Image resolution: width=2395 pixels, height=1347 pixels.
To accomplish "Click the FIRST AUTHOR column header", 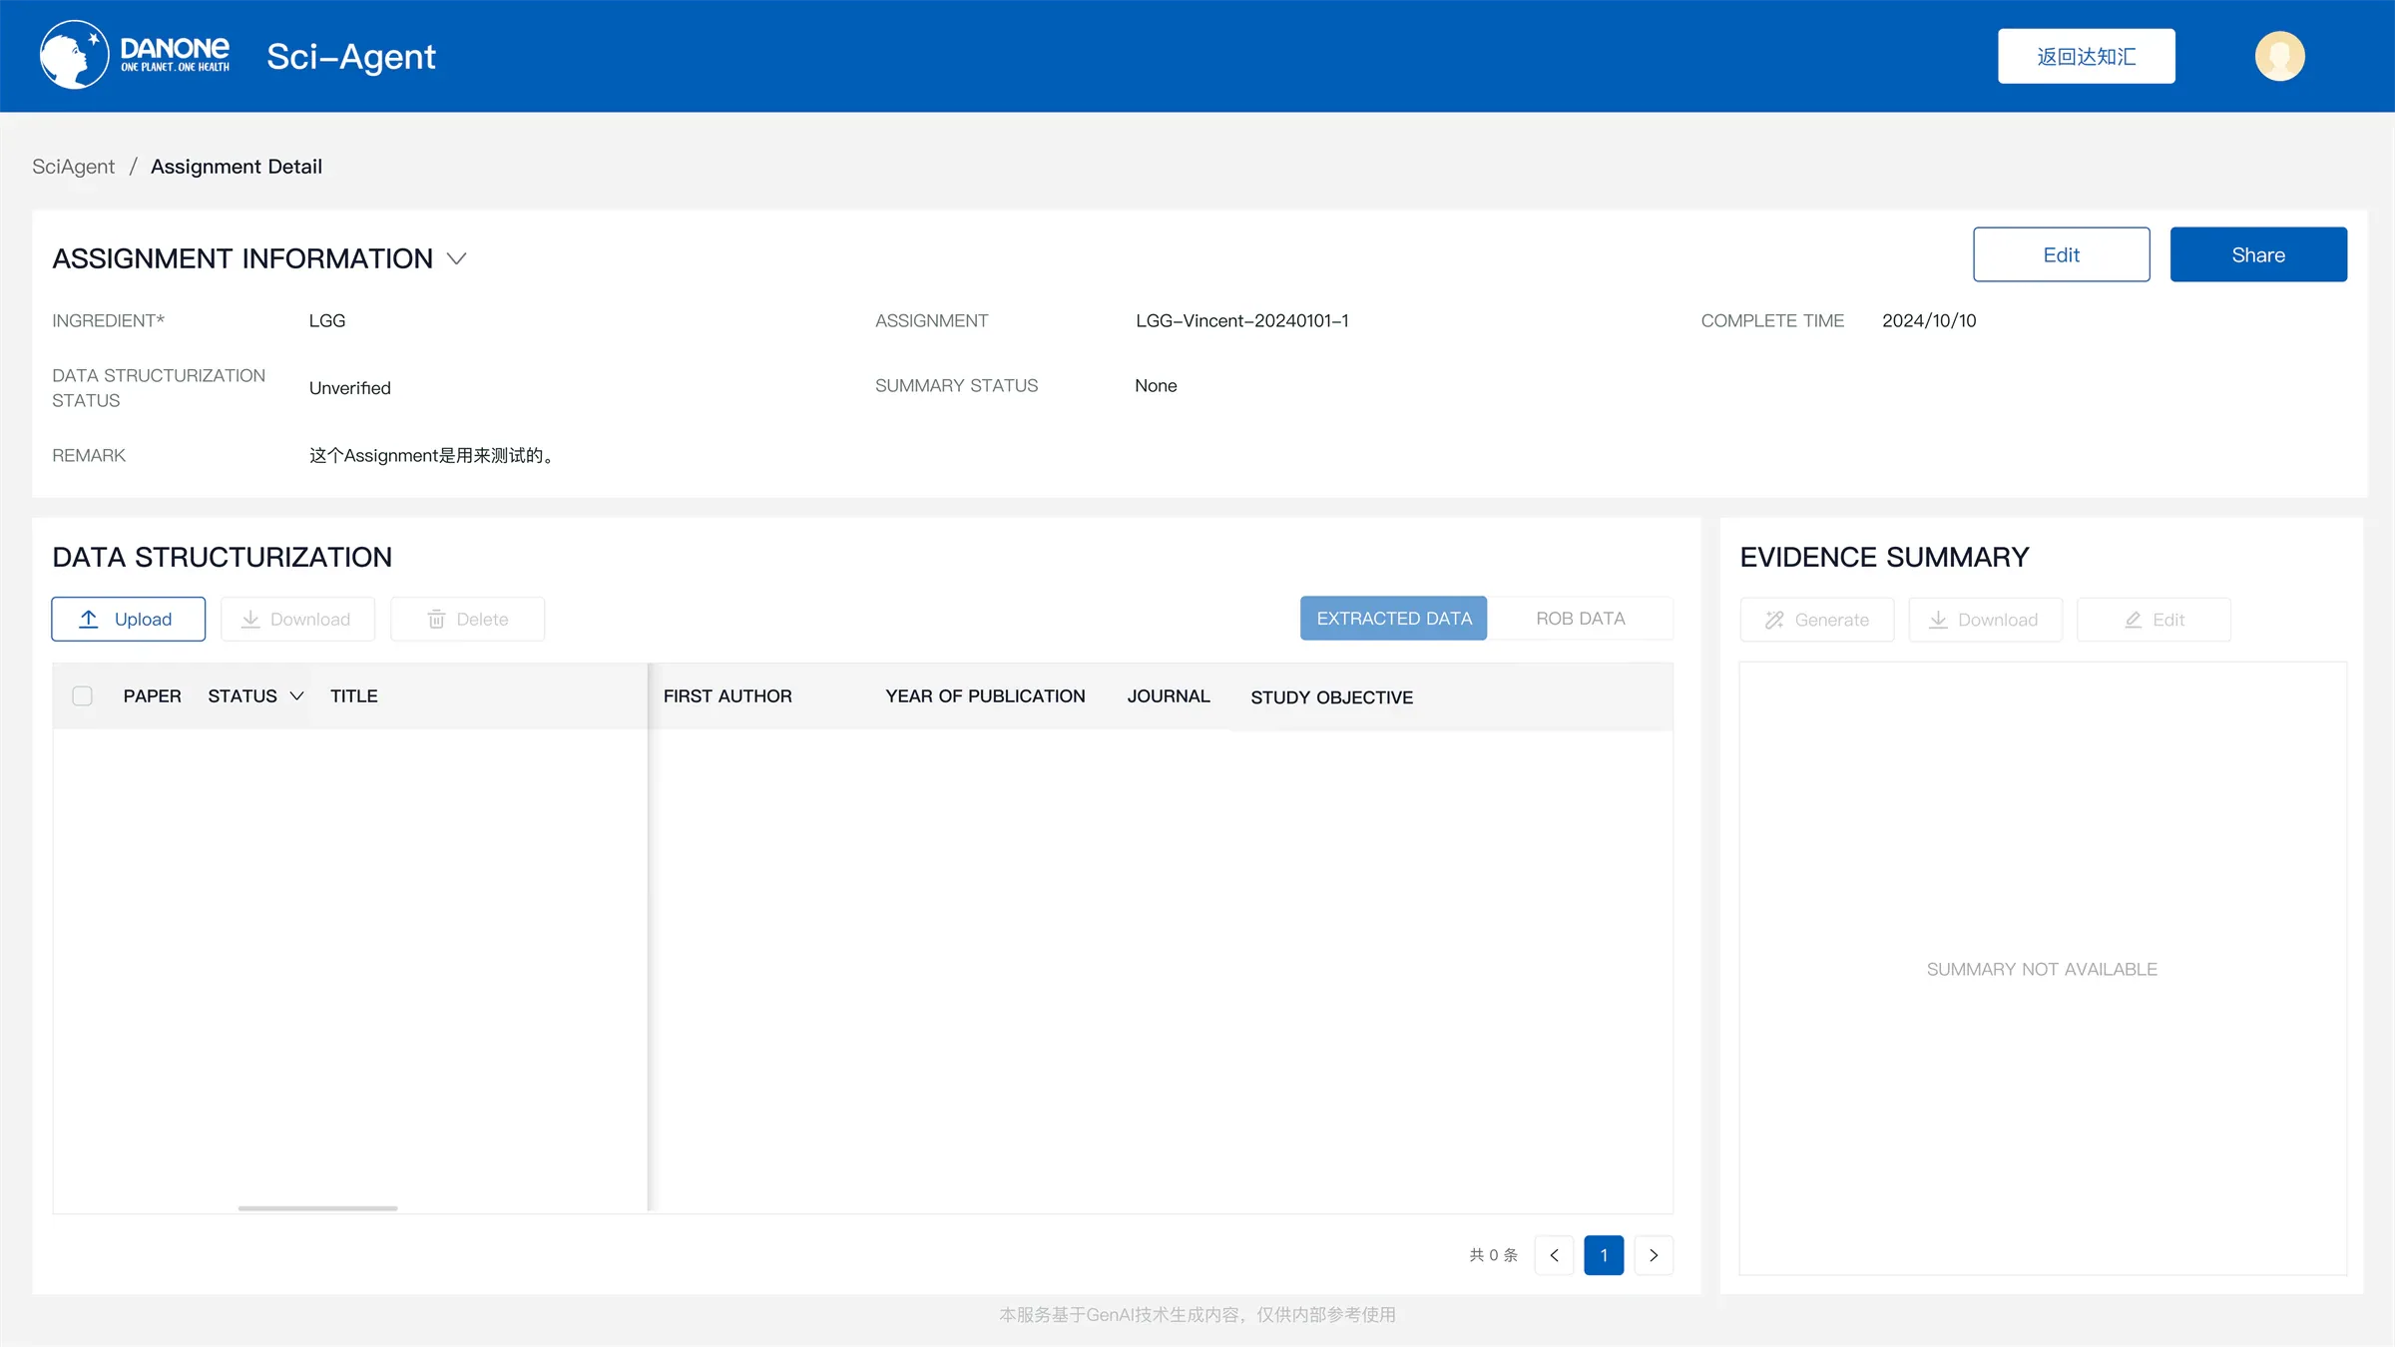I will pos(727,695).
